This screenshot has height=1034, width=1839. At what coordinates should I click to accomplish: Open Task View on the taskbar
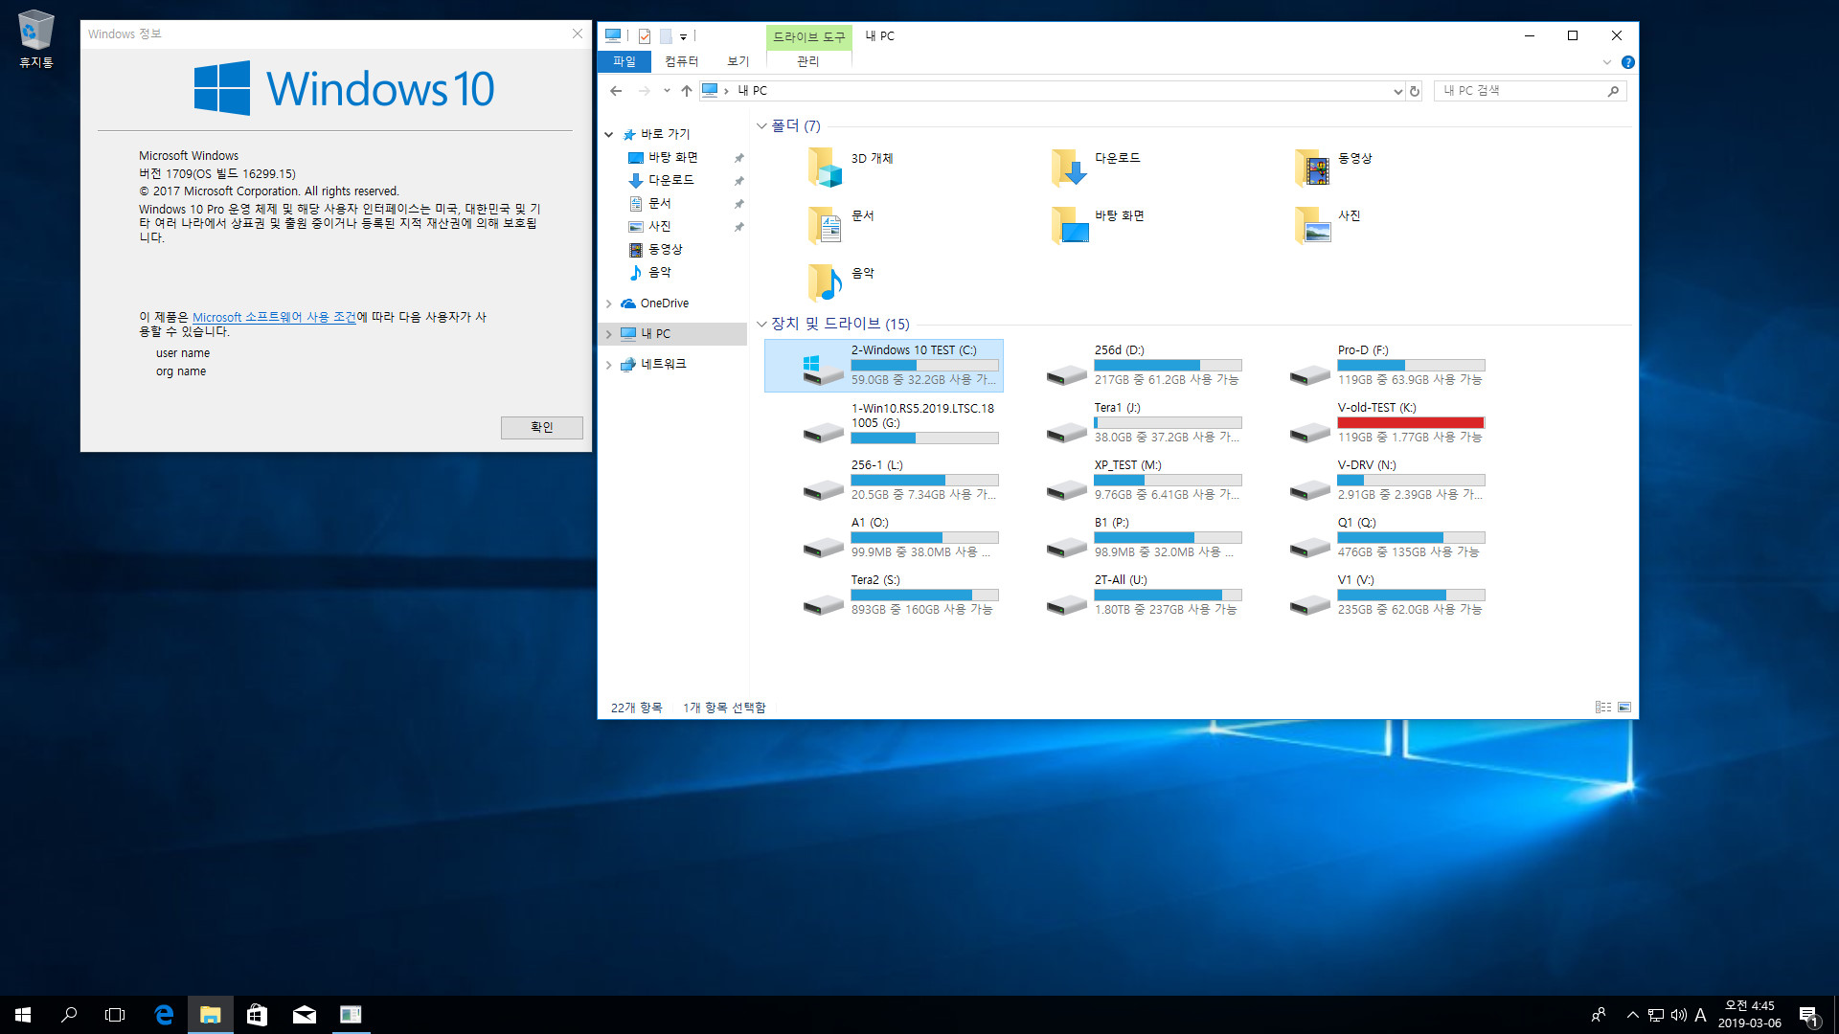pyautogui.click(x=115, y=1015)
